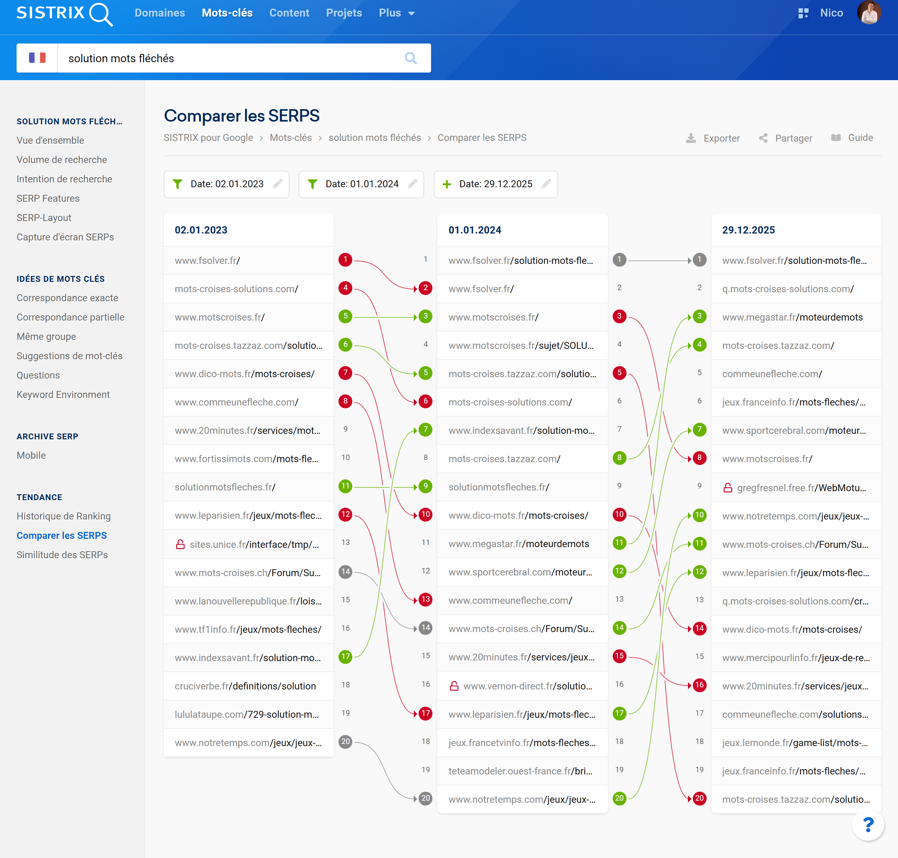898x858 pixels.
Task: Click the French flag country selector
Action: click(37, 58)
